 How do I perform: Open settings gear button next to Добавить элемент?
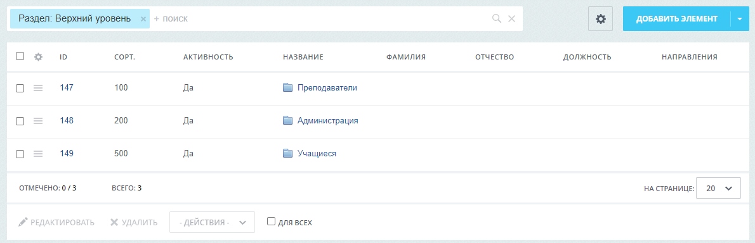600,19
